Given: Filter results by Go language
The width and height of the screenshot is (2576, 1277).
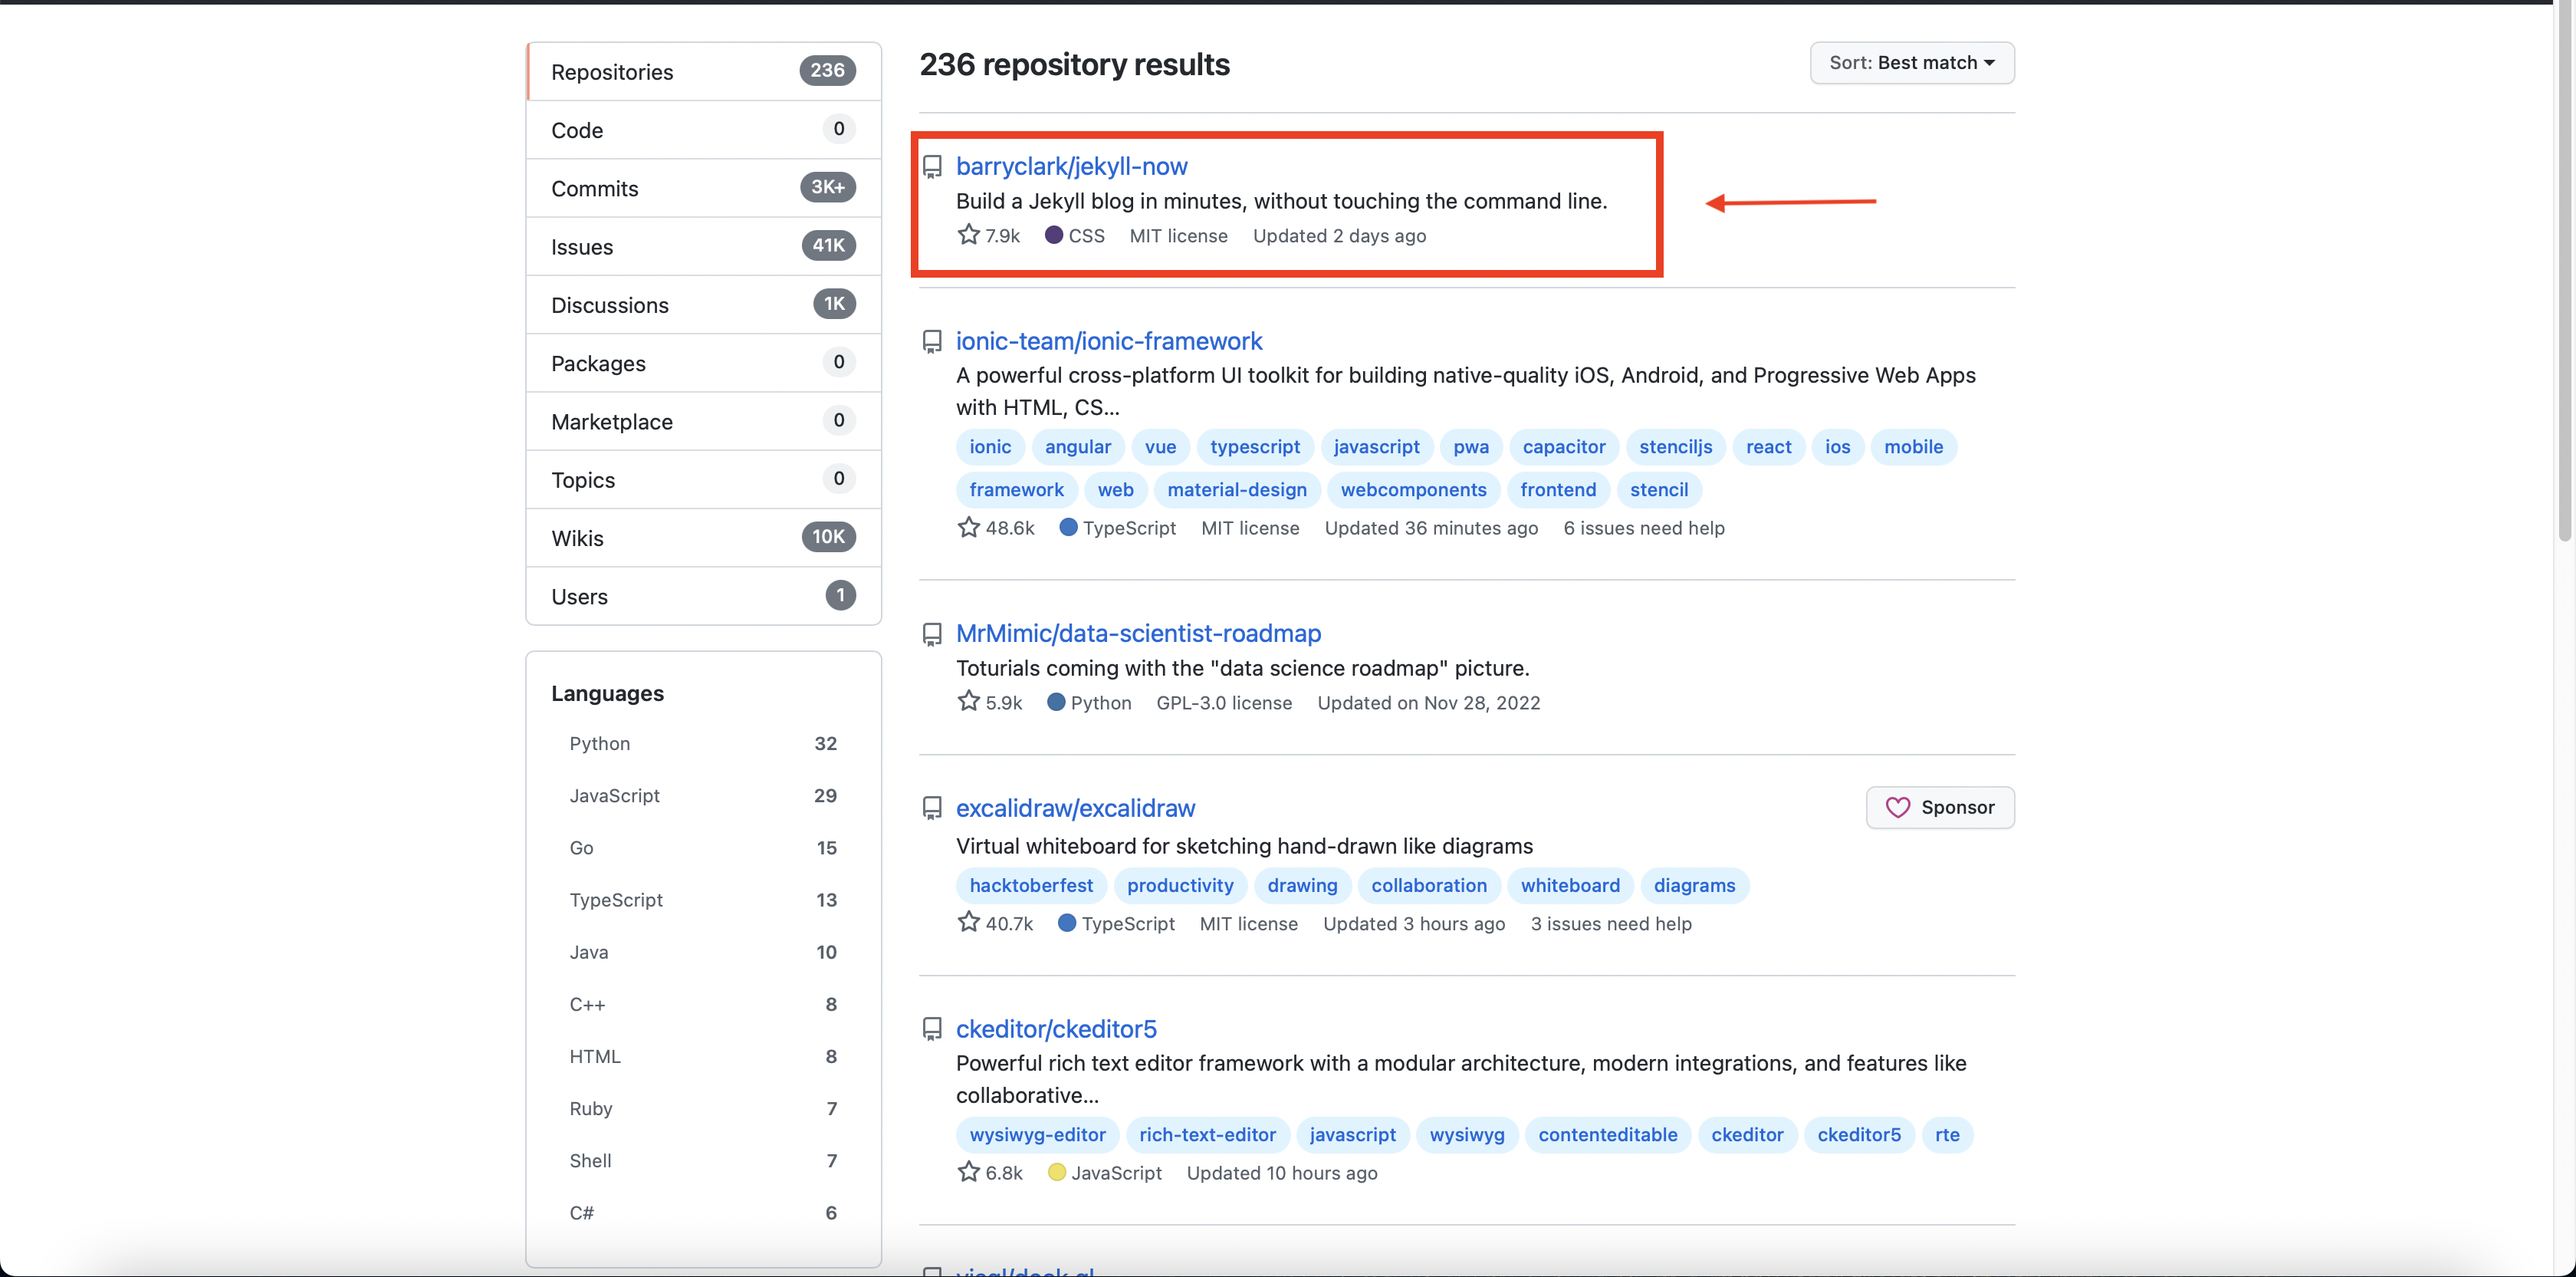Looking at the screenshot, I should point(703,847).
